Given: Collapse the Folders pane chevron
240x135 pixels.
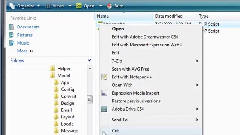Looking at the screenshot, I should (89, 60).
